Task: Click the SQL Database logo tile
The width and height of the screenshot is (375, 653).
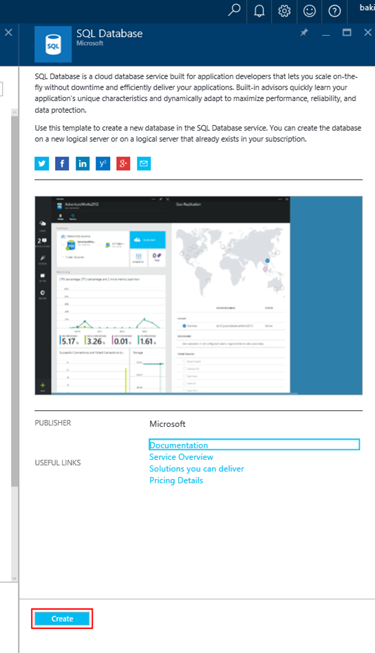Action: 53,45
